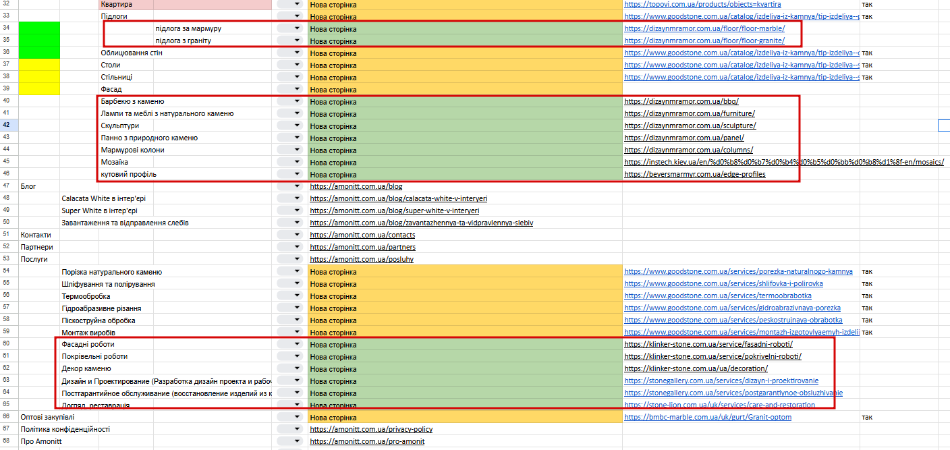Select the Партнери cell
Viewport: 950px width, 450px height.
point(37,248)
